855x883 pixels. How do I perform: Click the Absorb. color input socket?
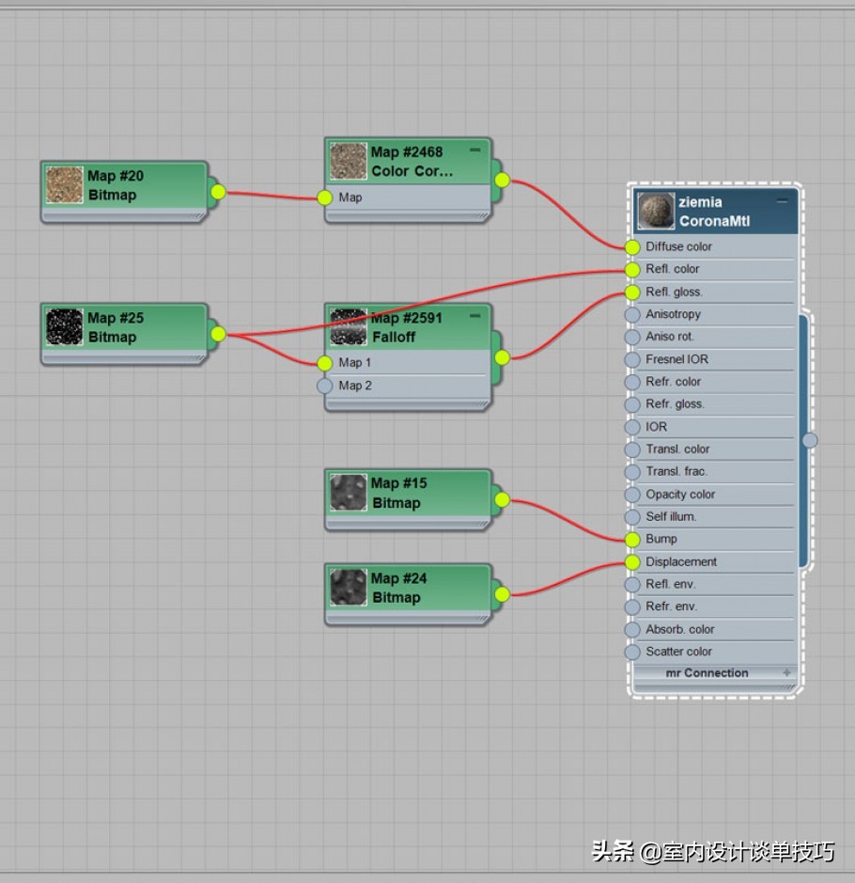(x=632, y=630)
